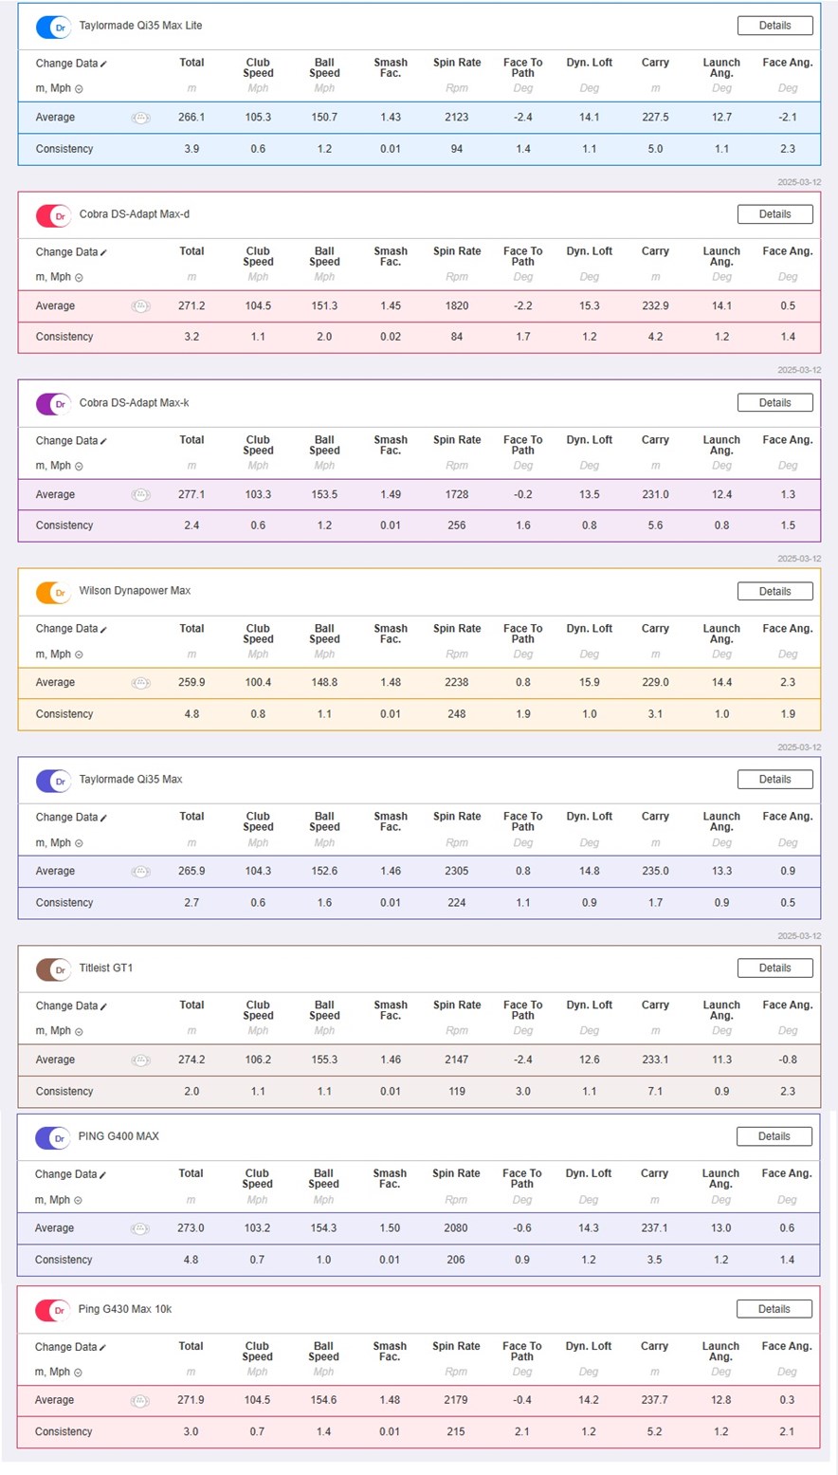Click the golf ball icon in Ping G430 Max 10k Average row
This screenshot has width=838, height=1475.
point(139,1401)
